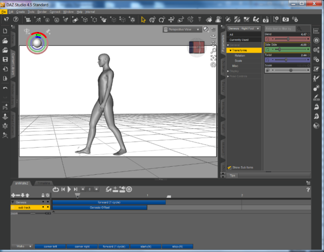Select the Genesis-Offset block on sub track
Image resolution: width=324 pixels, height=252 pixels.
click(x=100, y=207)
